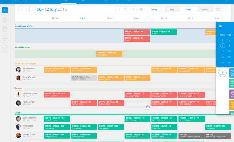The width and height of the screenshot is (234, 142).
Task: Open the date picker grid icon
Action: (27, 9)
